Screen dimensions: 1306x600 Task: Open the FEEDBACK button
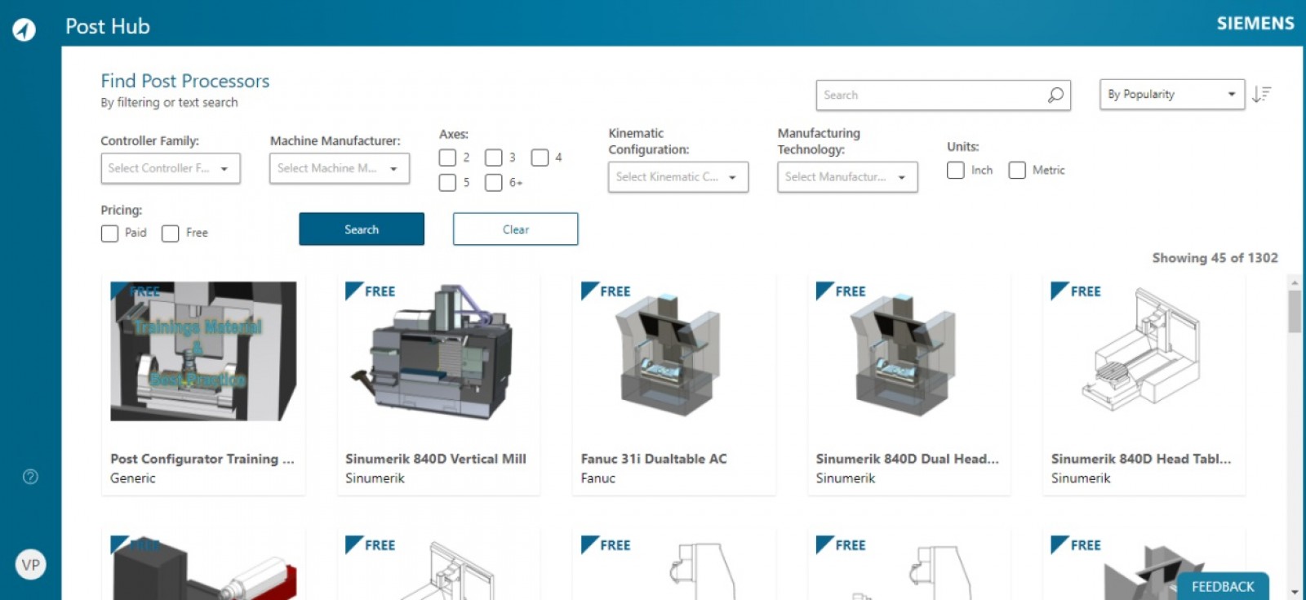click(1223, 586)
